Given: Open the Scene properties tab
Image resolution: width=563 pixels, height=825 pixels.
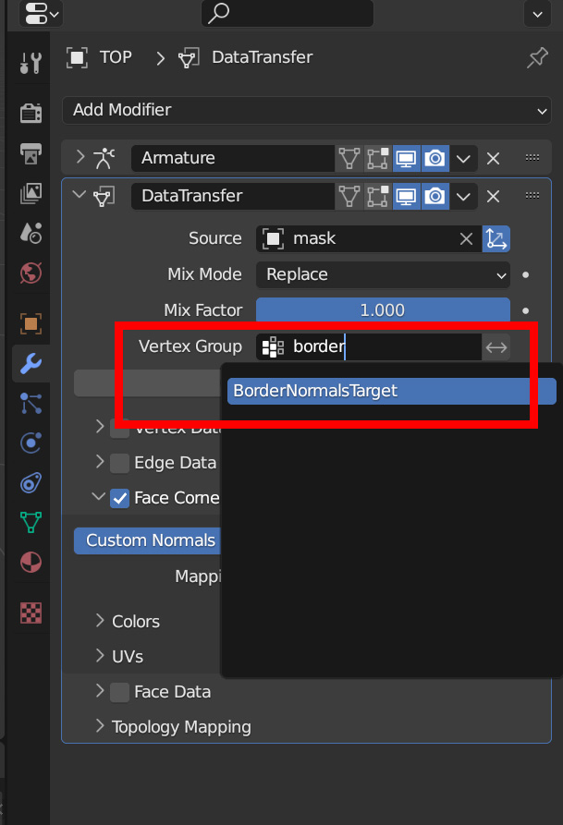Looking at the screenshot, I should point(31,233).
